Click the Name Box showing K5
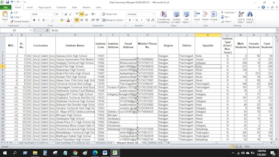 [x=15, y=30]
